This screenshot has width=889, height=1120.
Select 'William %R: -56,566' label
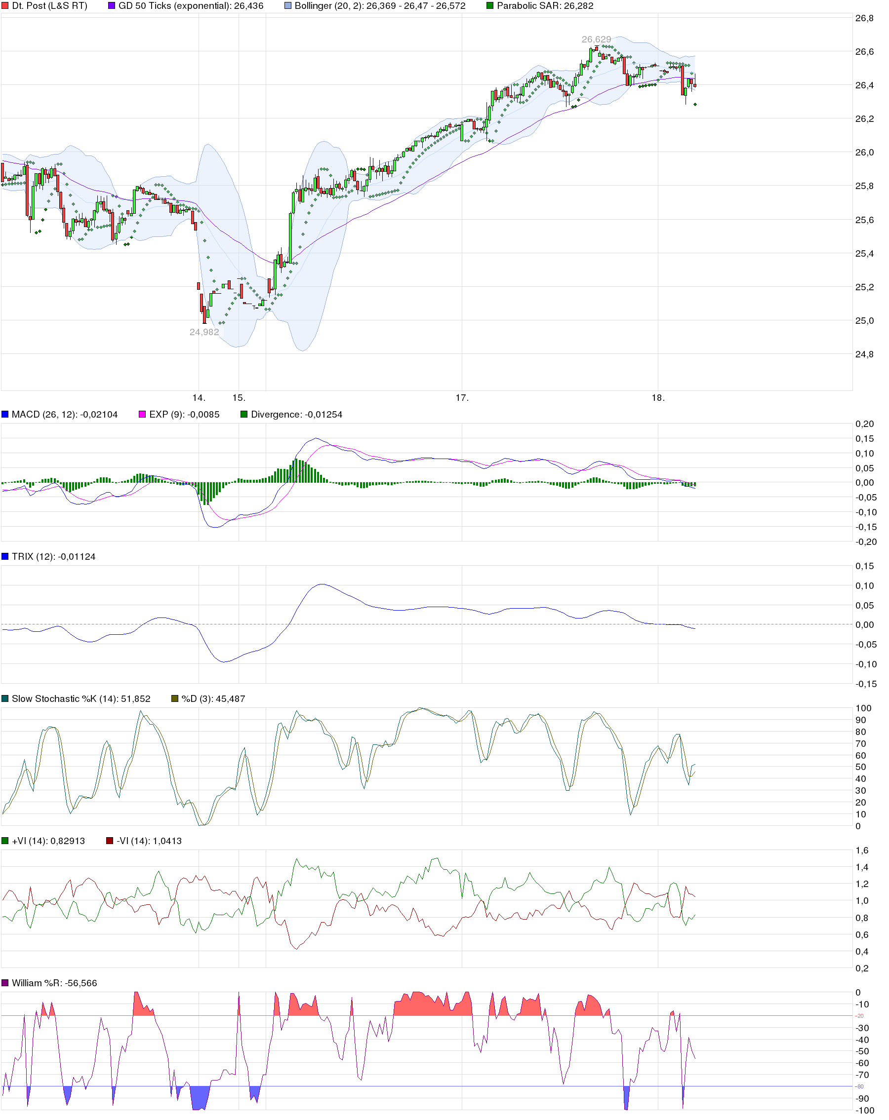coord(55,983)
